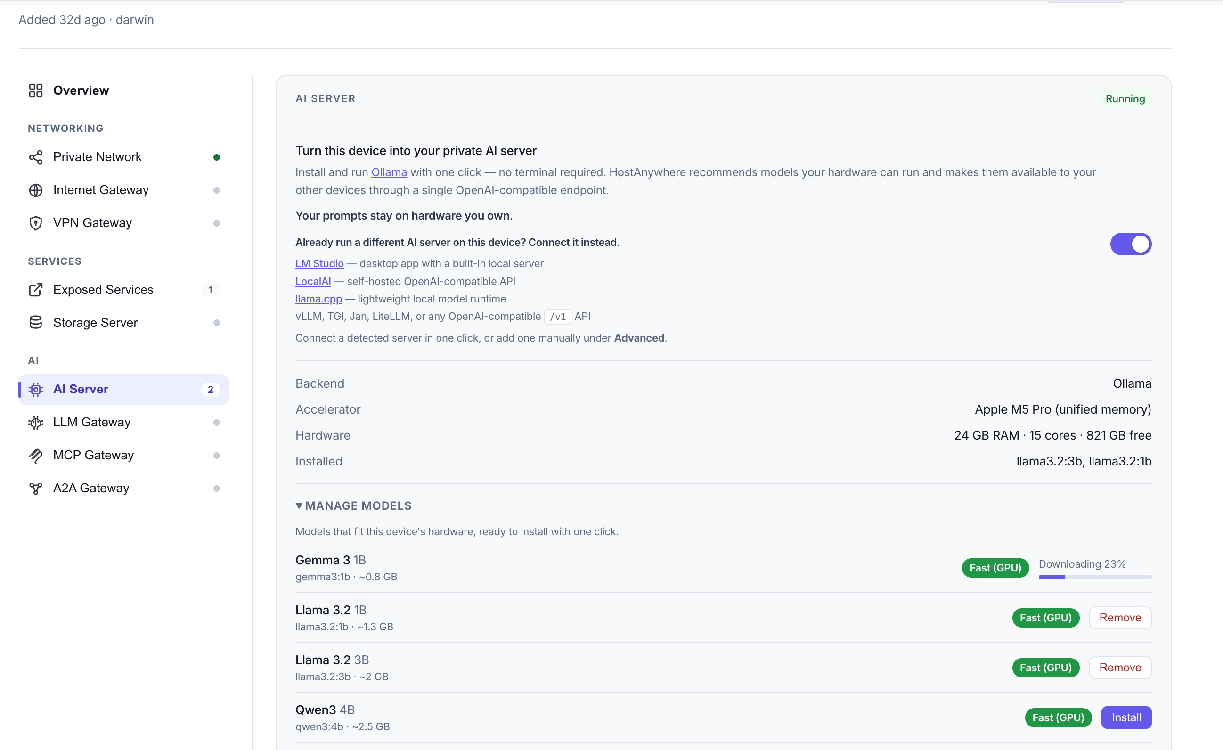Click Fast (GPU) badge for Llama 3.2 1B
The height and width of the screenshot is (750, 1223).
coord(1046,618)
